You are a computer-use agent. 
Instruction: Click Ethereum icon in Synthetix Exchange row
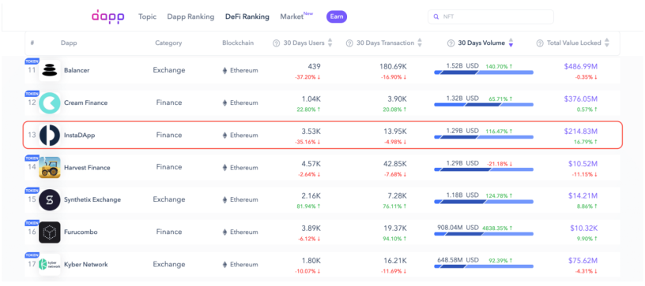point(224,200)
